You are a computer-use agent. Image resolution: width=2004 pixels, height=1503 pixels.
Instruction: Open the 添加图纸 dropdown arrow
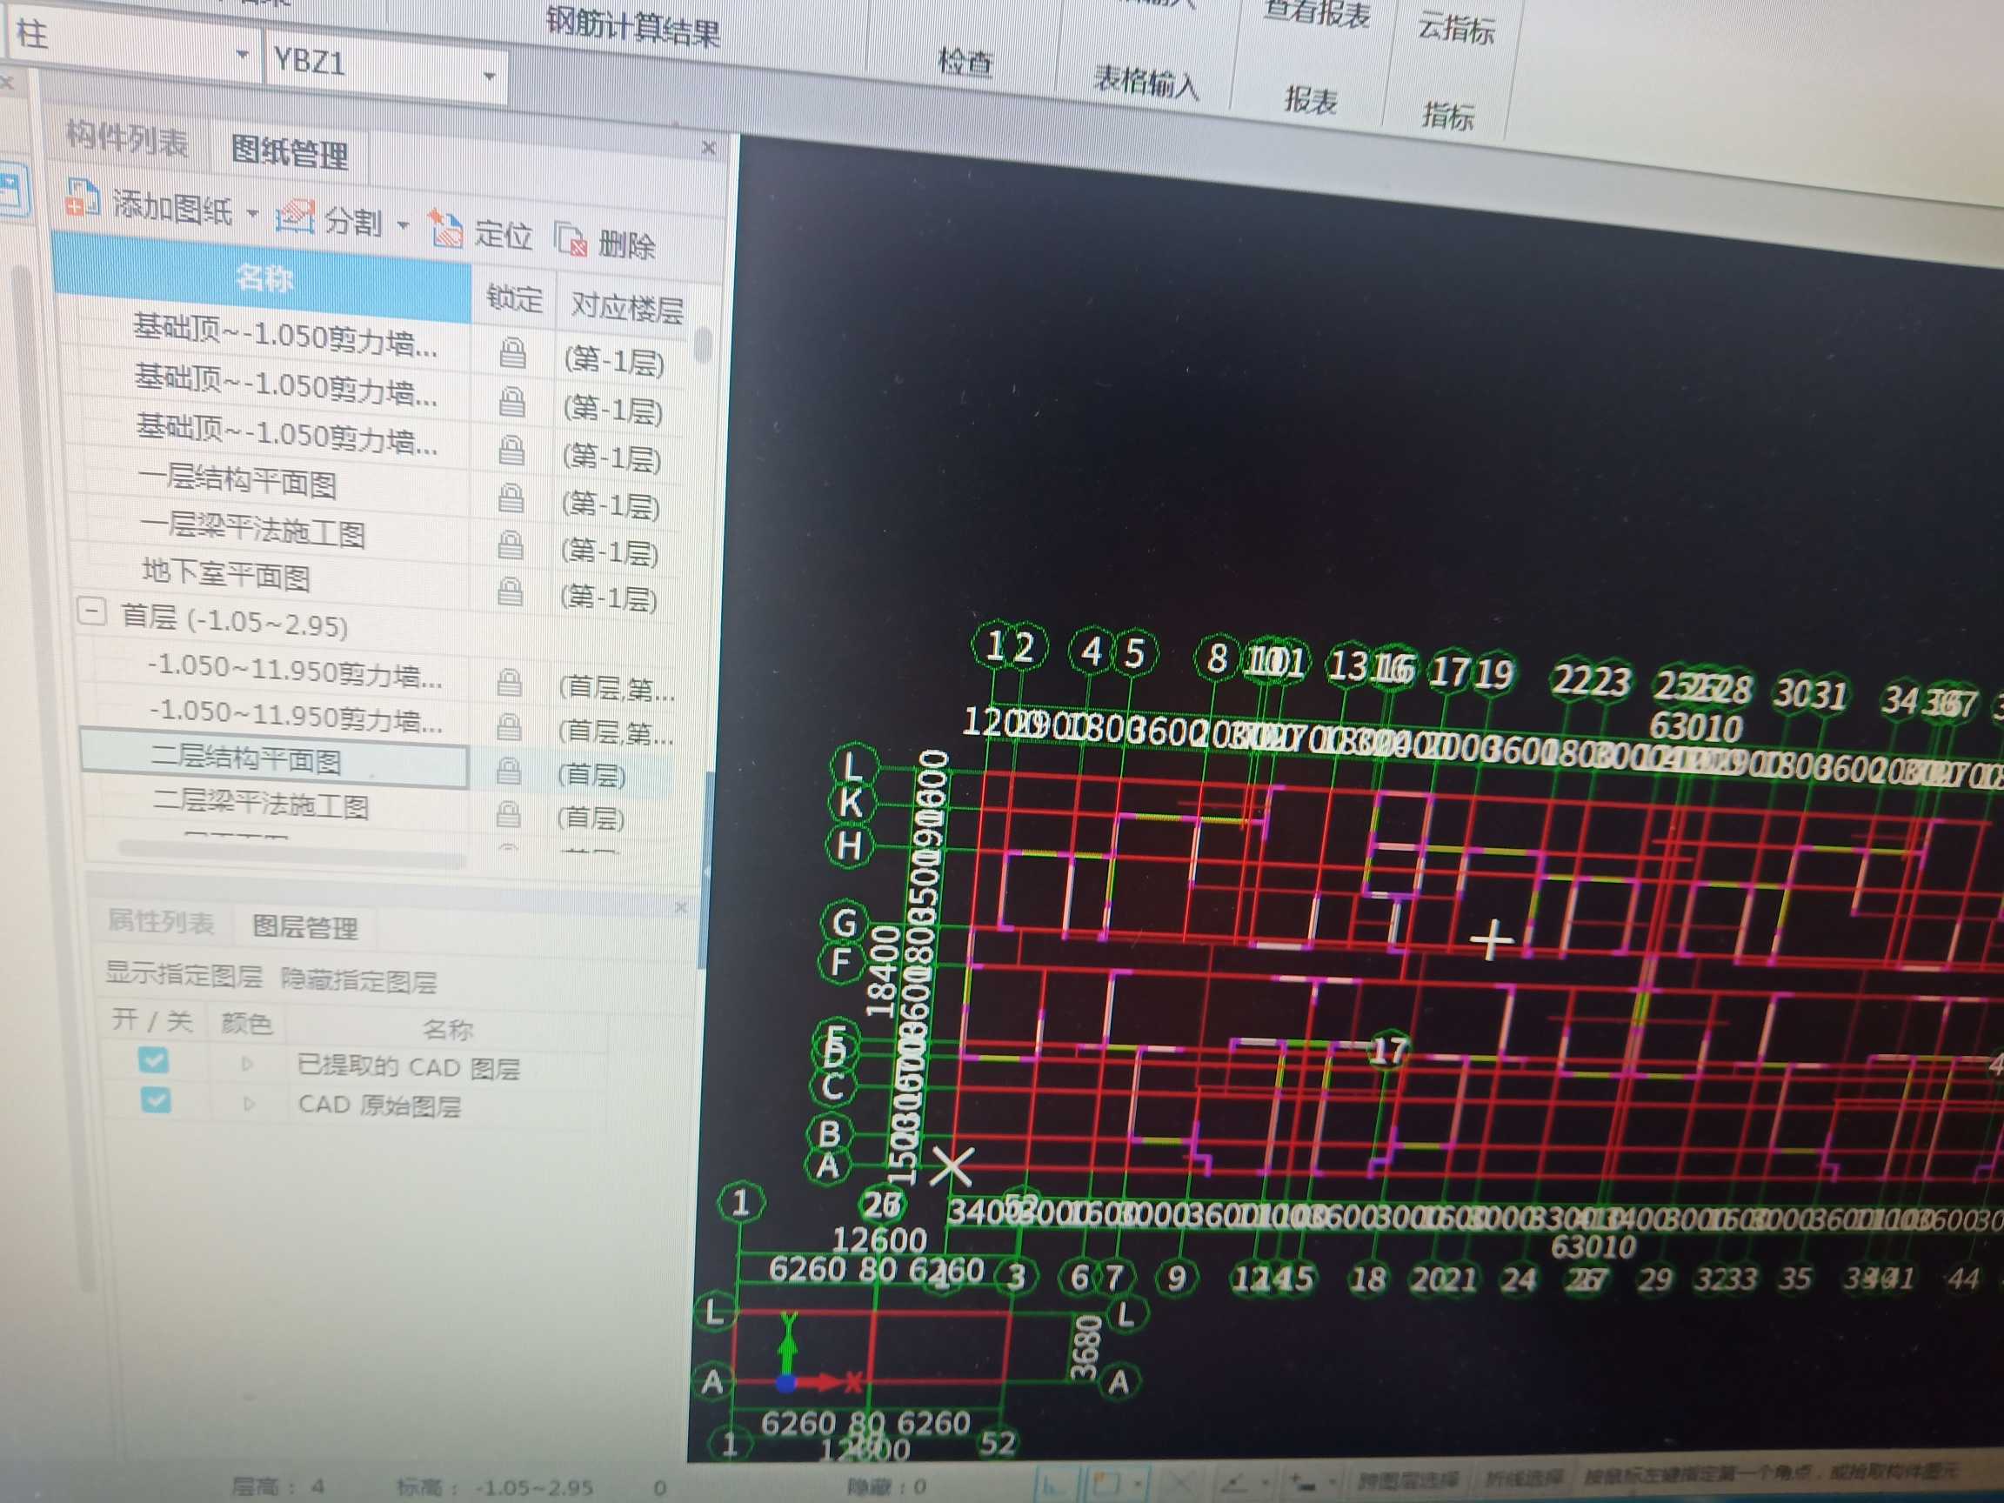tap(252, 214)
